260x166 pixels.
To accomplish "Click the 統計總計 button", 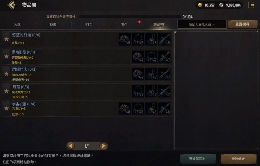I will click(238, 159).
